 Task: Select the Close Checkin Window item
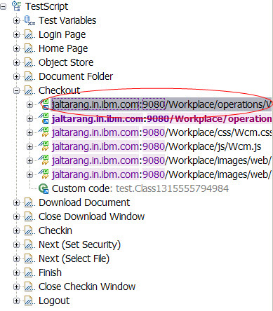pos(87,286)
